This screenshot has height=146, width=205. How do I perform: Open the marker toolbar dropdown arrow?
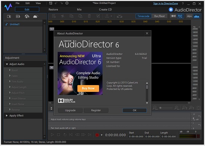coord(111,16)
